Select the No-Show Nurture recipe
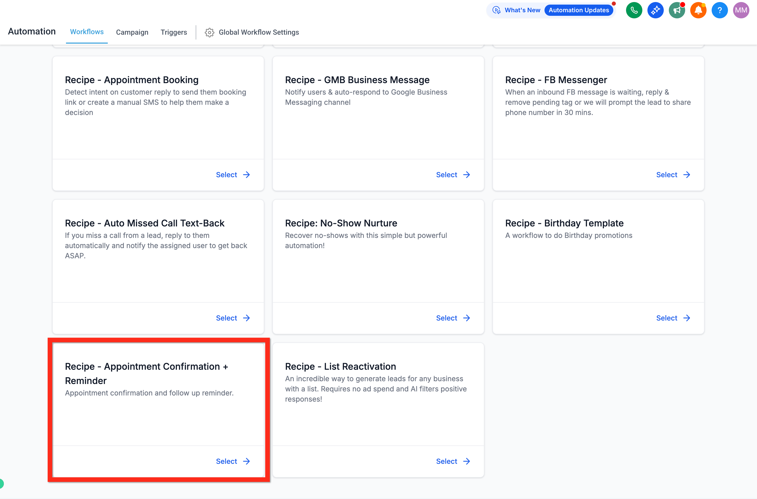This screenshot has width=757, height=499. tap(453, 318)
